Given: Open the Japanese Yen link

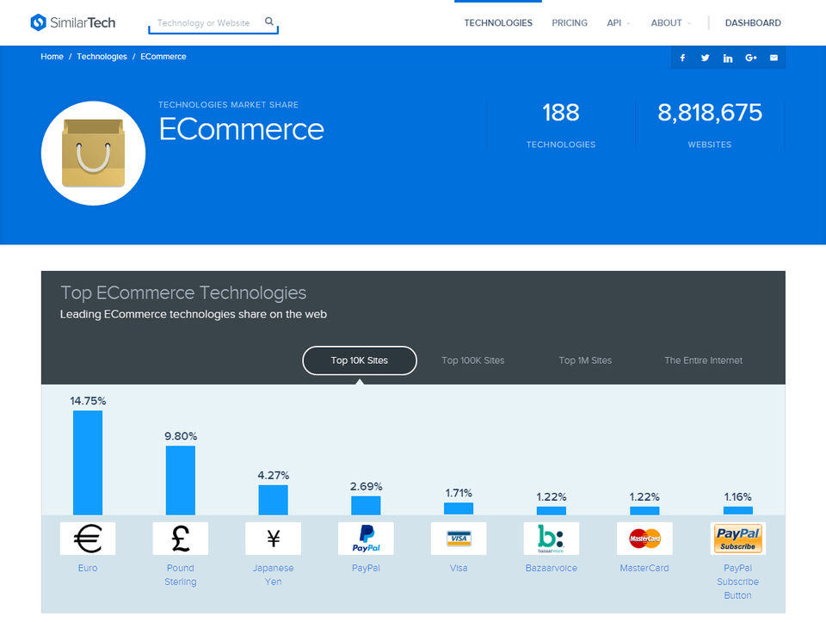Looking at the screenshot, I should pos(273,575).
